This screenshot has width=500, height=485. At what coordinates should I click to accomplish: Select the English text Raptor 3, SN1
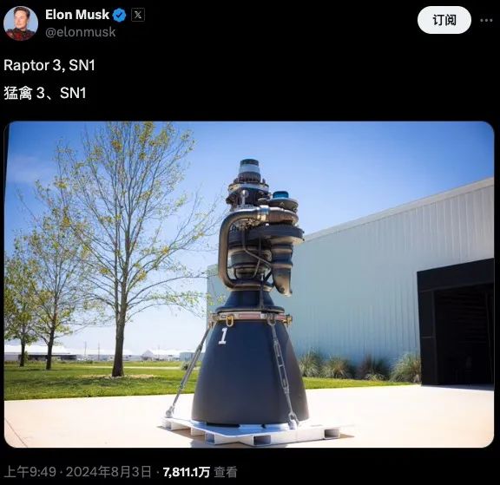[x=49, y=65]
